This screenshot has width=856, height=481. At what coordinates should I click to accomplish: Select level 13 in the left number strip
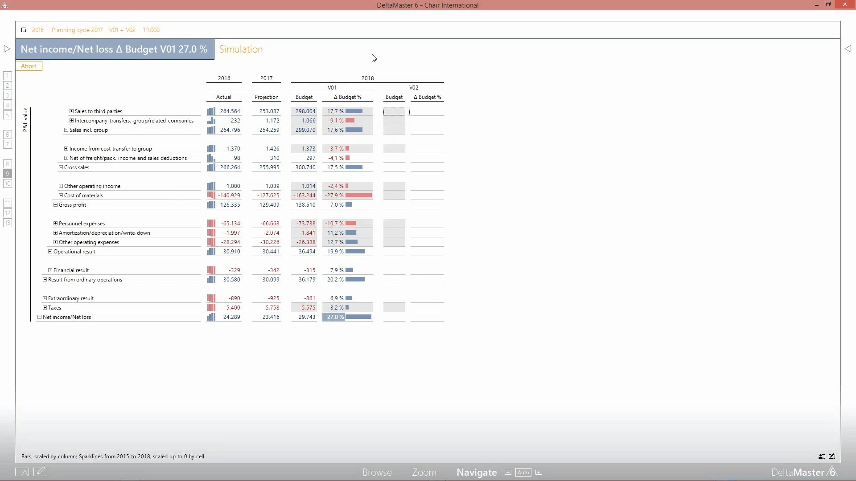coord(8,223)
